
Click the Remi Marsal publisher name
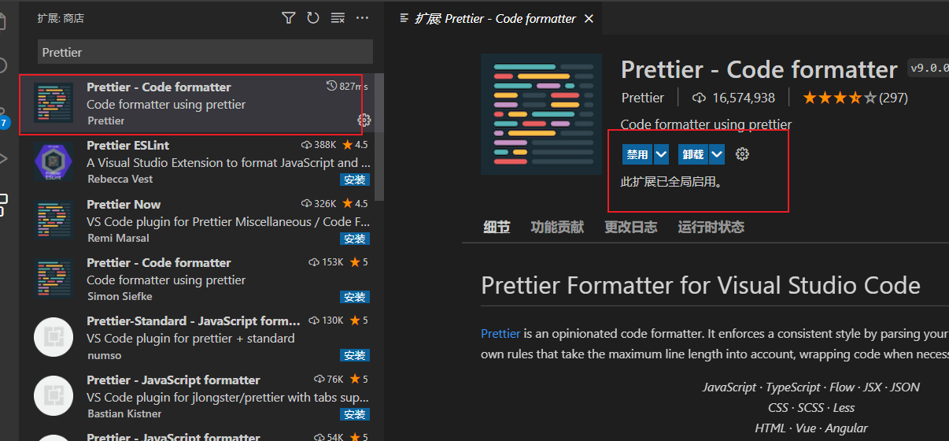pyautogui.click(x=118, y=238)
